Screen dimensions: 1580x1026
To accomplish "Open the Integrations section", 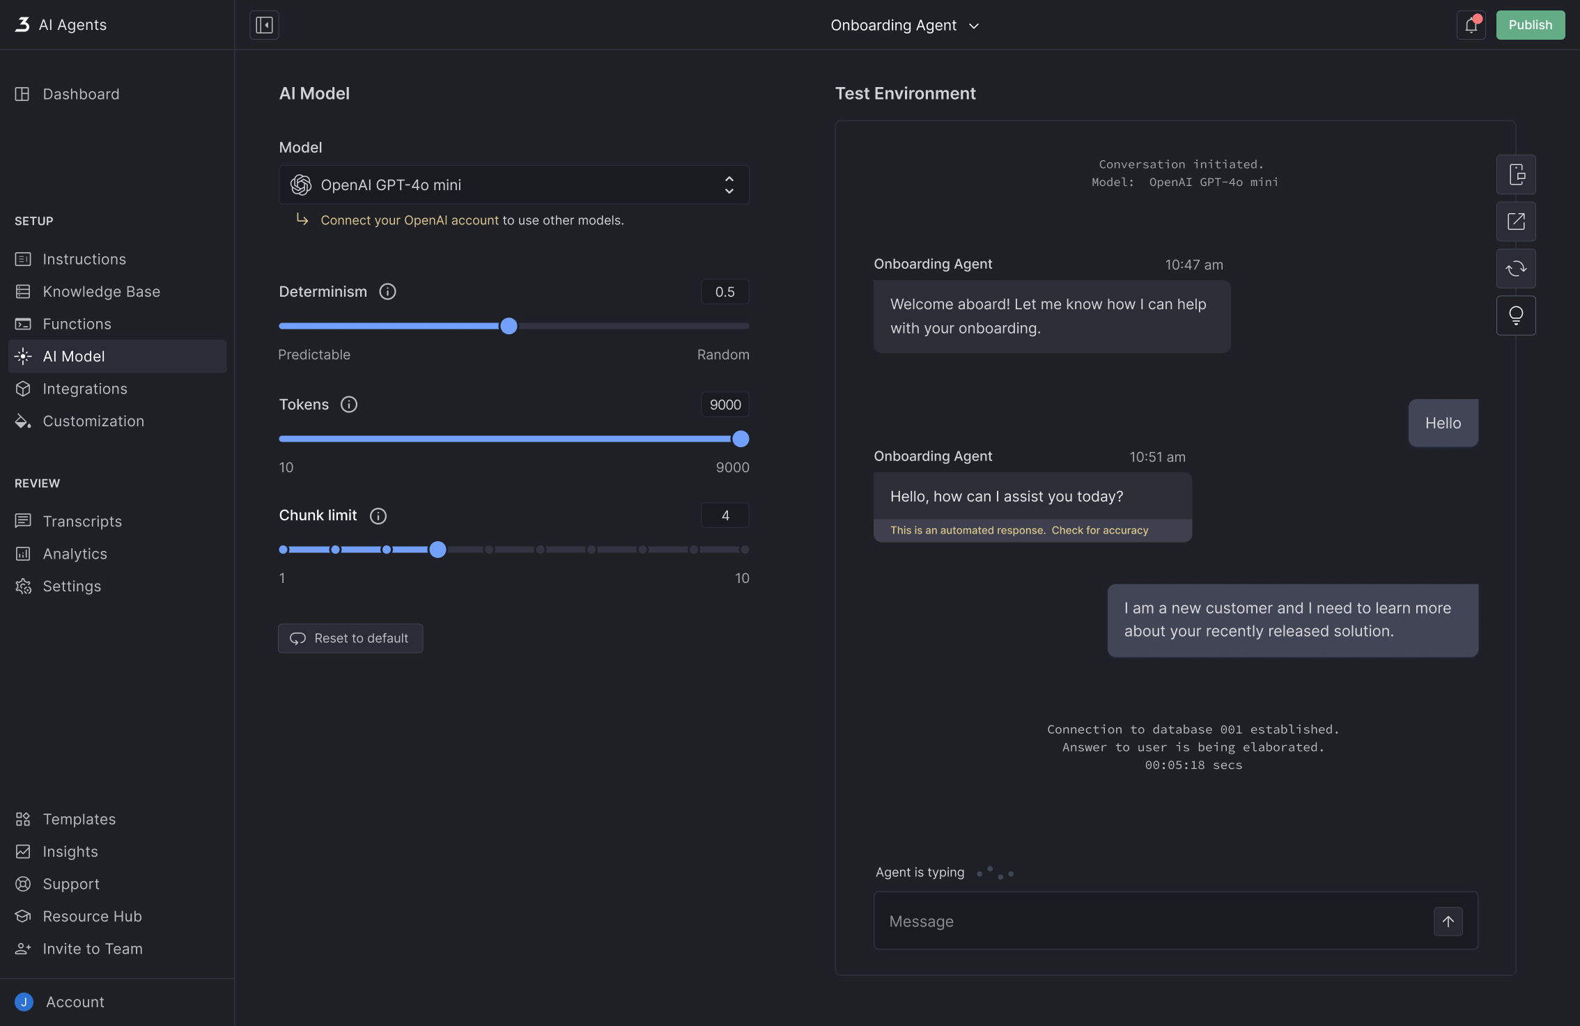I will click(117, 389).
